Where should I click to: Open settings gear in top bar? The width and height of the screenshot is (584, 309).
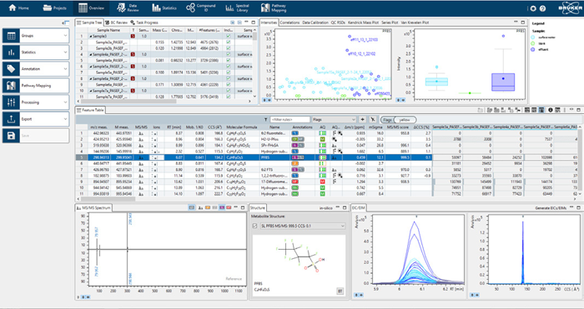533,8
